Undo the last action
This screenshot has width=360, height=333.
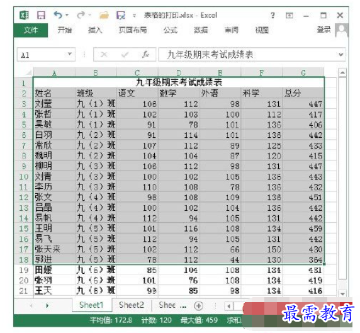click(x=58, y=15)
